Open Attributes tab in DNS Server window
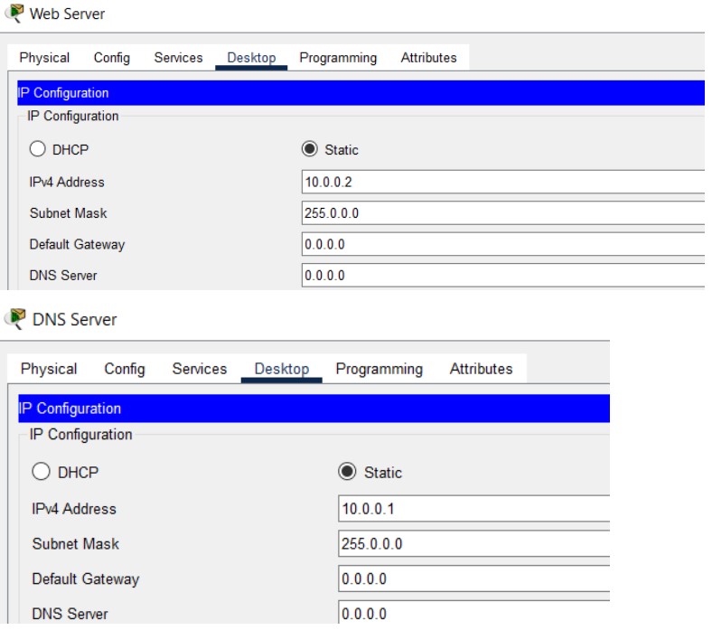The width and height of the screenshot is (712, 630). pyautogui.click(x=481, y=369)
